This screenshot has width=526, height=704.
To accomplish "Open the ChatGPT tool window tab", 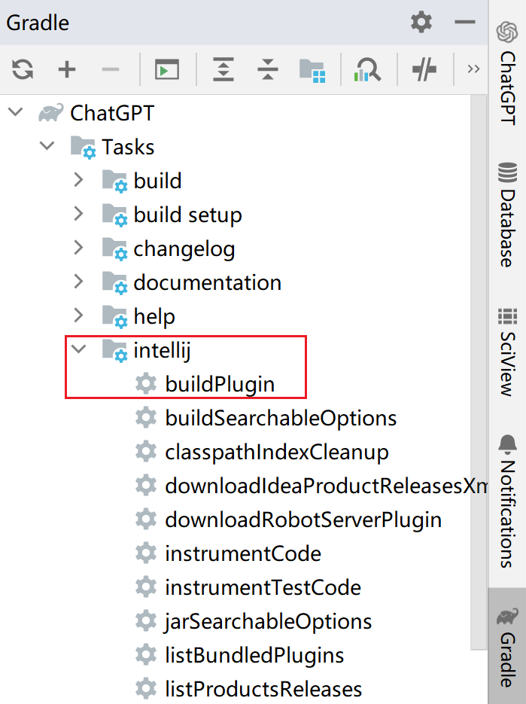I will 507,73.
